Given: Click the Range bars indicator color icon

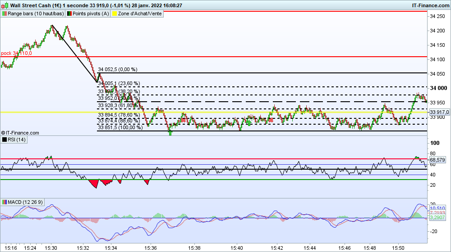Looking at the screenshot, I should tap(5, 13).
